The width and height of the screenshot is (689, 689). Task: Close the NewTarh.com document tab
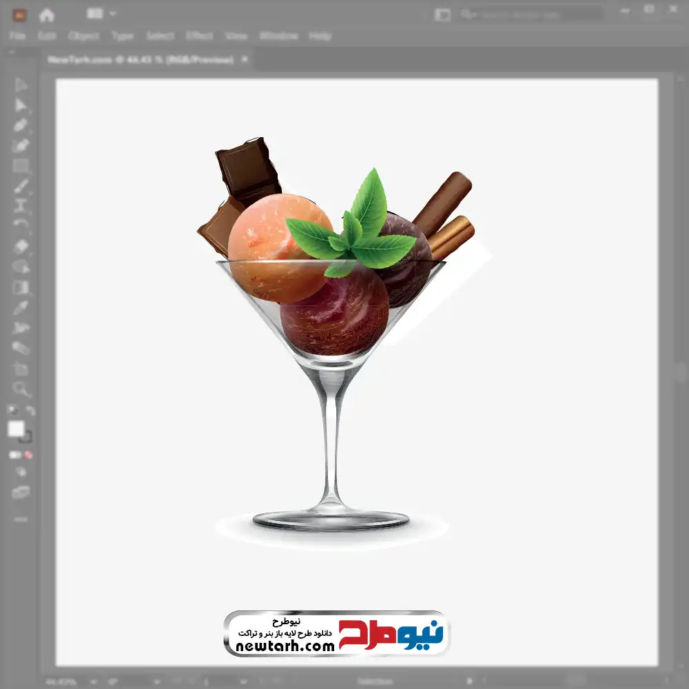click(245, 60)
